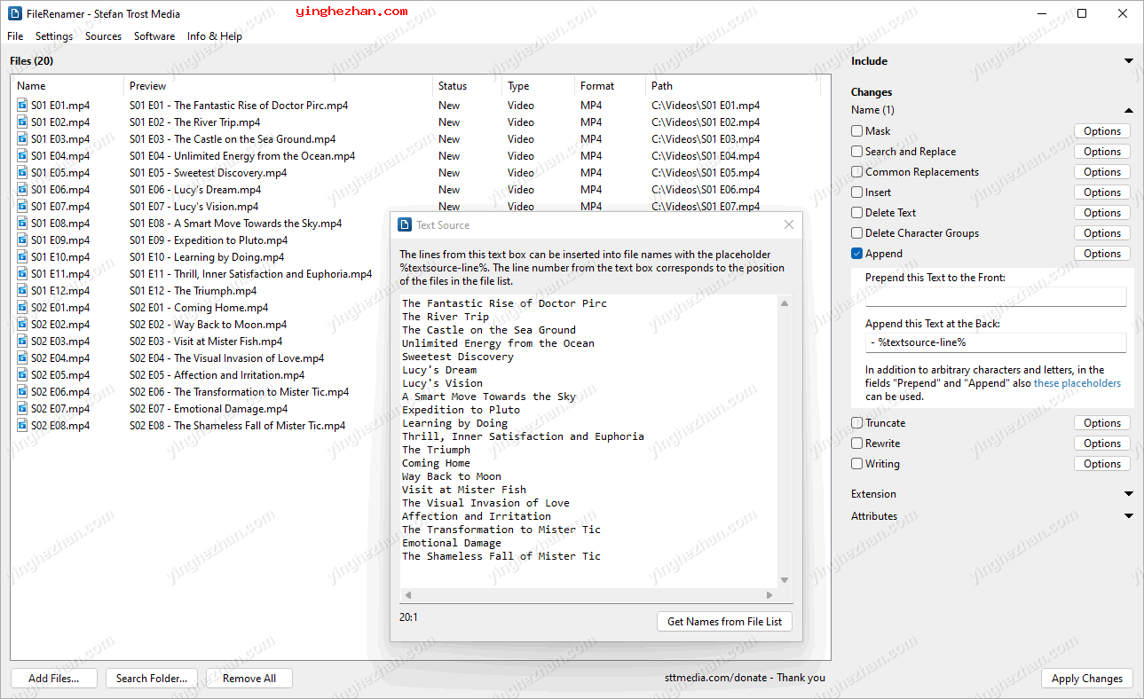Enable the Mask checkbox
Image resolution: width=1144 pixels, height=699 pixels.
[857, 131]
